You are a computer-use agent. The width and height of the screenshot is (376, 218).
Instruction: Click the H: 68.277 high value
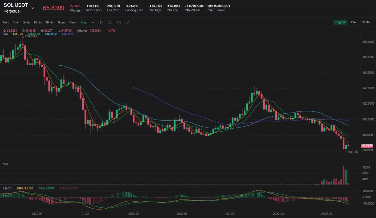47,31
